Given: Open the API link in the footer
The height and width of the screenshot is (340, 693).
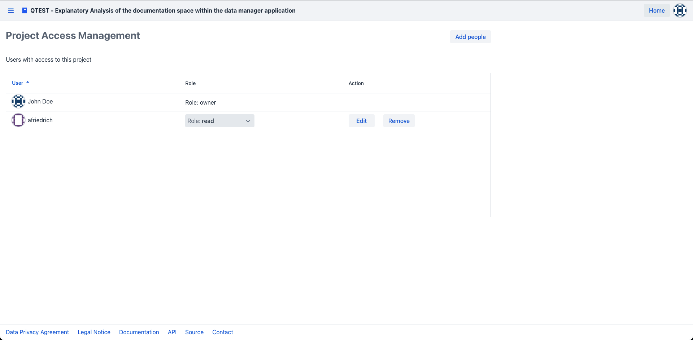Looking at the screenshot, I should coord(172,332).
